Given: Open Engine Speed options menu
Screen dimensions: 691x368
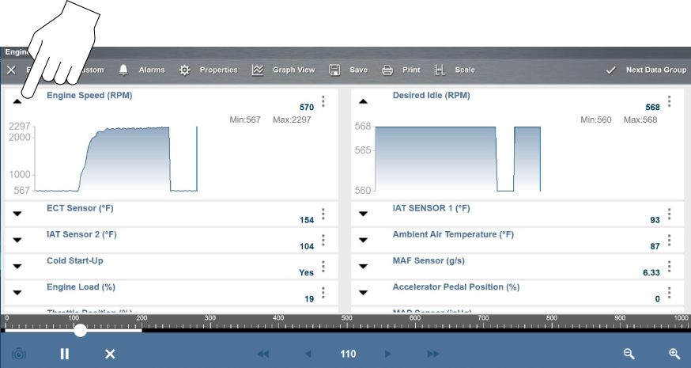Looking at the screenshot, I should (x=323, y=101).
